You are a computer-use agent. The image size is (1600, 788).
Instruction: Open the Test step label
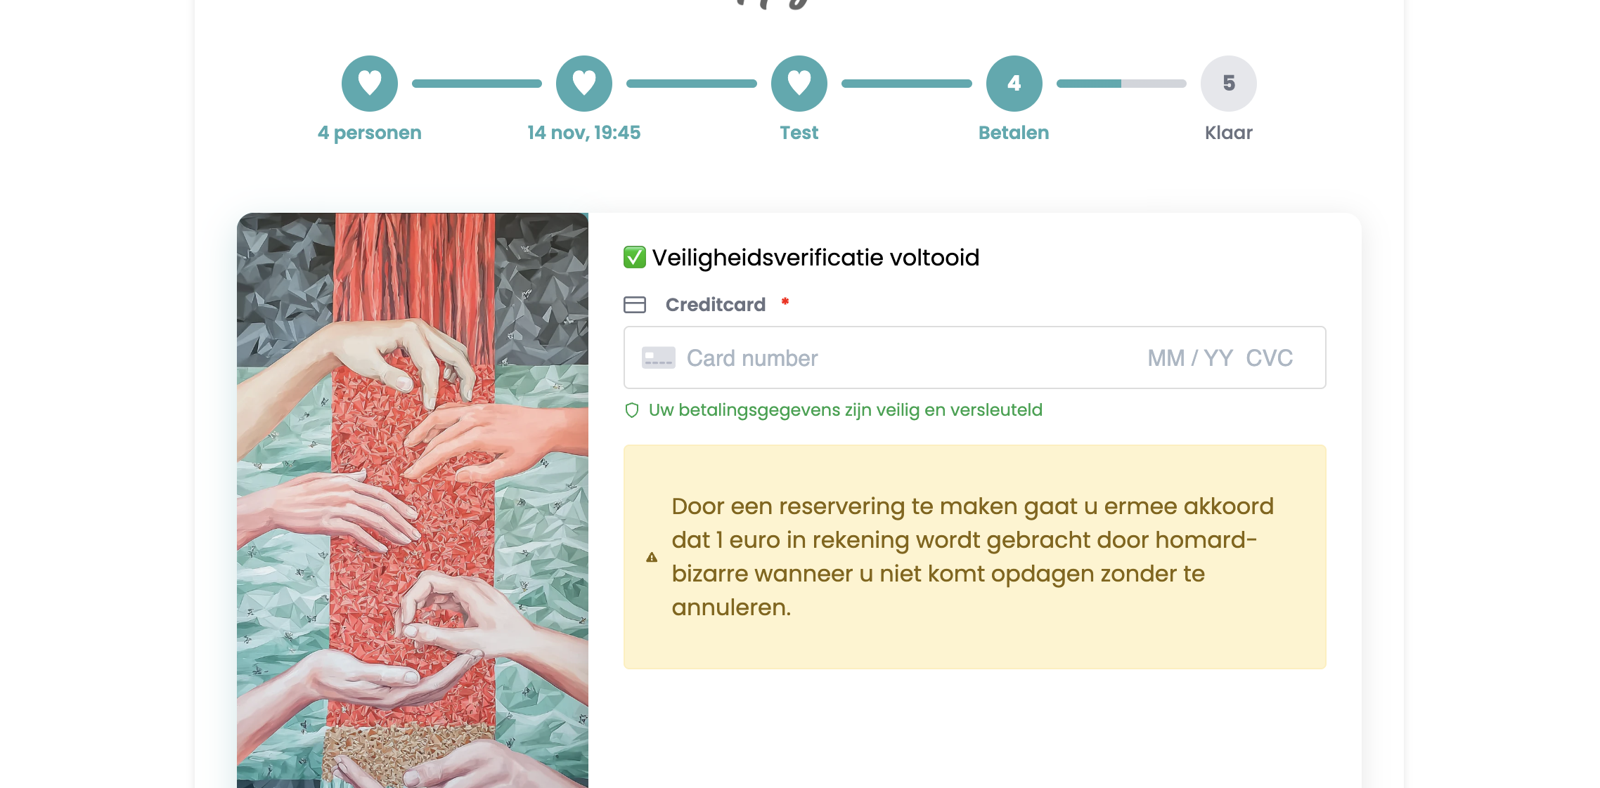click(799, 133)
